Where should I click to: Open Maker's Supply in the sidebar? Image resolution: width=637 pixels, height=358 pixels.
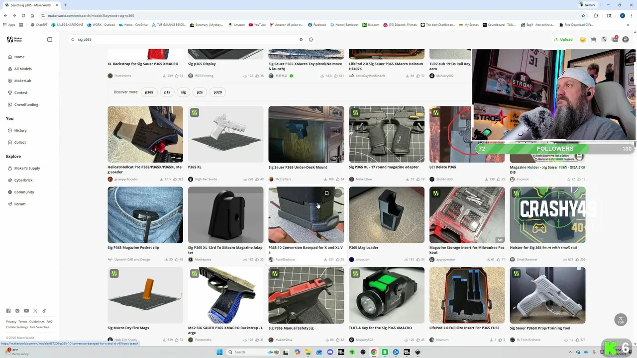pos(27,168)
